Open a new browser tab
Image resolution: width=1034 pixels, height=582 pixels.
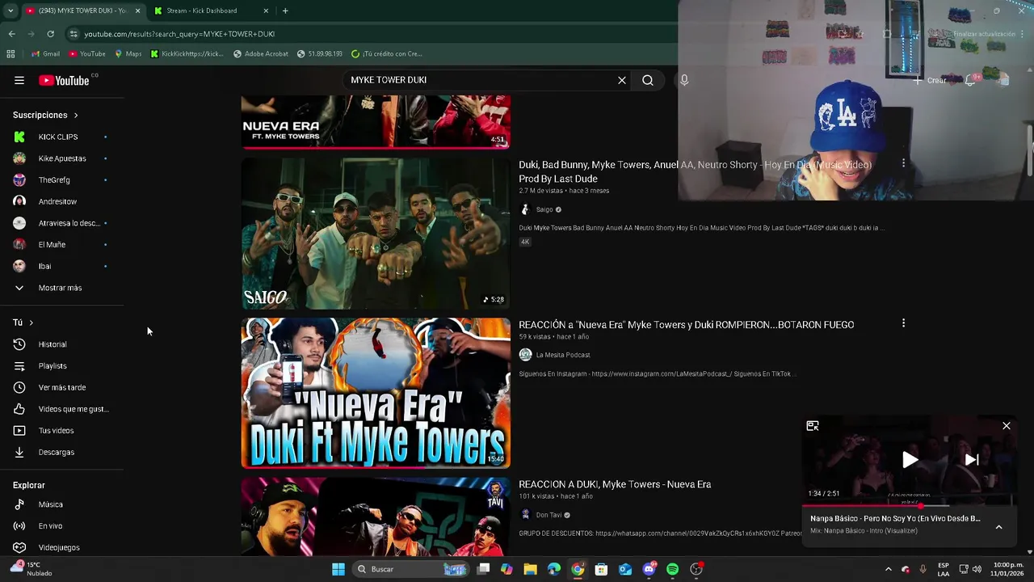(285, 11)
